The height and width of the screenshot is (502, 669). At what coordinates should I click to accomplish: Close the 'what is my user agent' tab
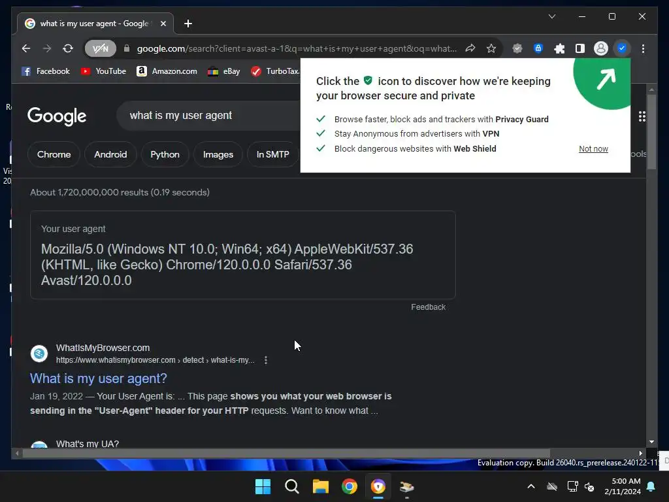163,24
